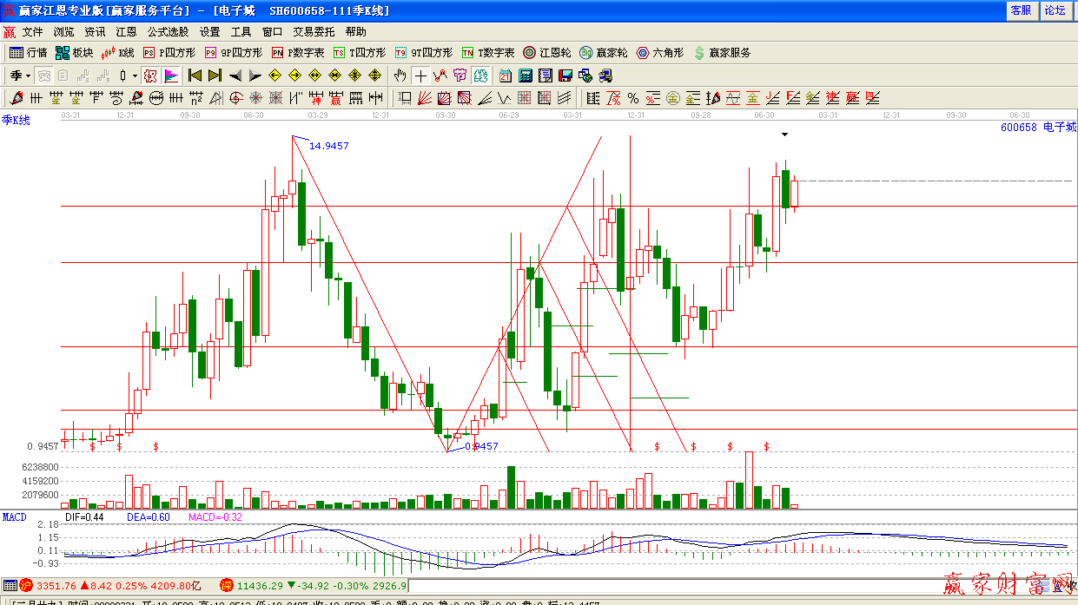This screenshot has height=605, width=1078.
Task: Click the 客服 button
Action: click(1021, 10)
